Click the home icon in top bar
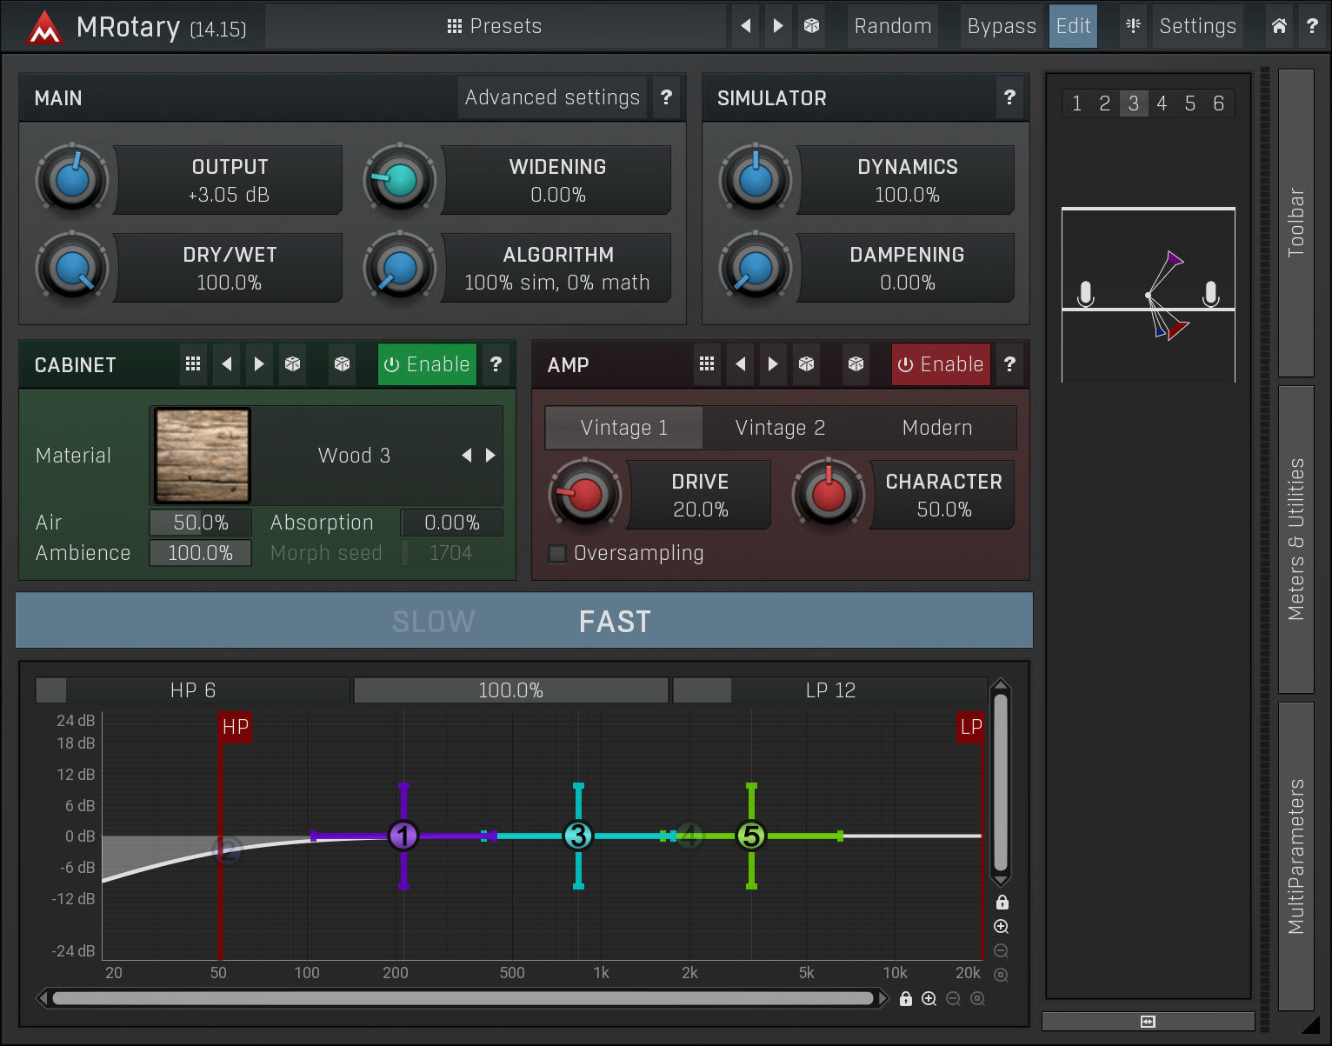Viewport: 1332px width, 1046px height. [x=1278, y=26]
